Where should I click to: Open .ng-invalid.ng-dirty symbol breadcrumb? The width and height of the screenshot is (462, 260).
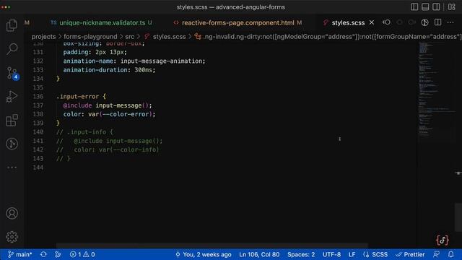pyautogui.click(x=328, y=37)
